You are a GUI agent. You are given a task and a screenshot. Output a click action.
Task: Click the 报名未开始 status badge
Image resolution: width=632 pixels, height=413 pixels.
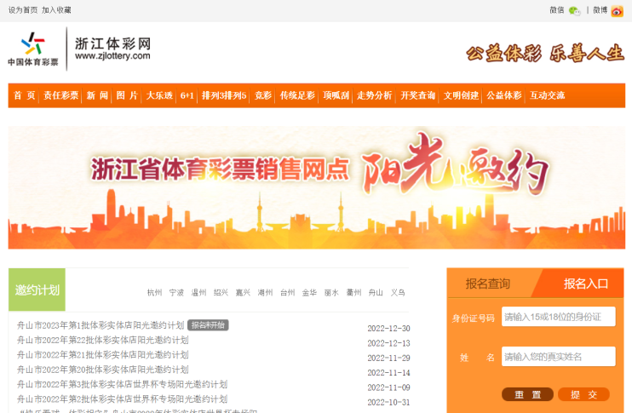(208, 325)
